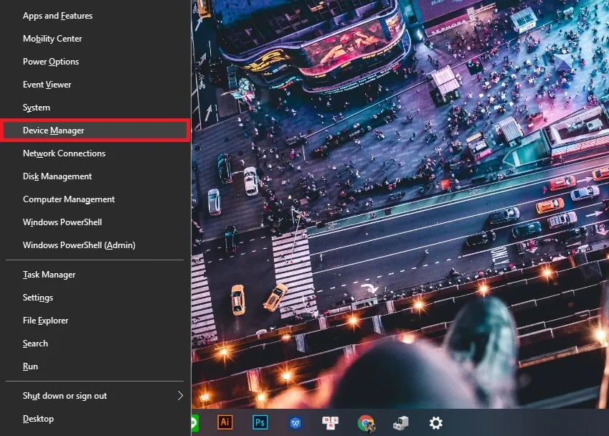Expand the Shut down or sign out submenu
Screen dimensions: 609x436
point(63,395)
